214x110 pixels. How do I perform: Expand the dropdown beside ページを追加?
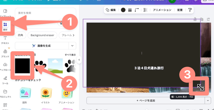pos(208,101)
